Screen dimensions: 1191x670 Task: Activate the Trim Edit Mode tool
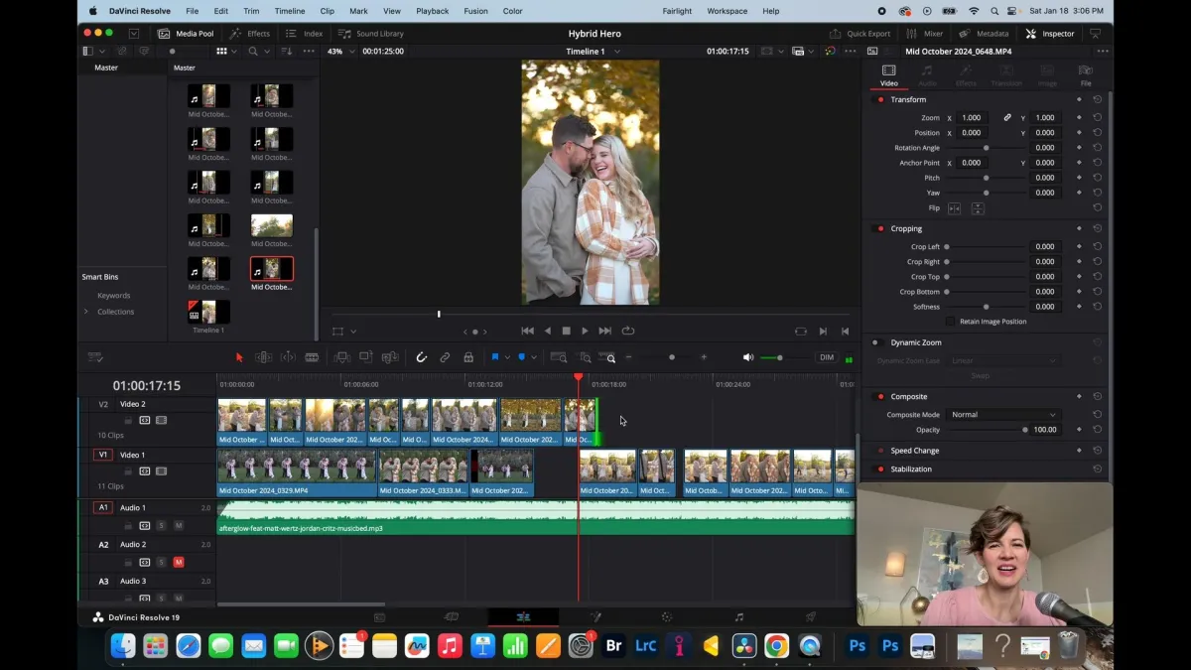264,357
